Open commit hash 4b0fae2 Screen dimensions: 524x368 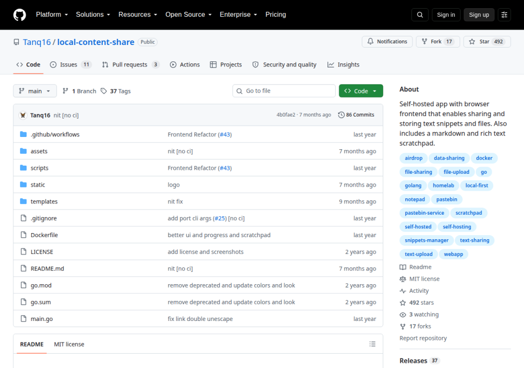click(x=286, y=114)
